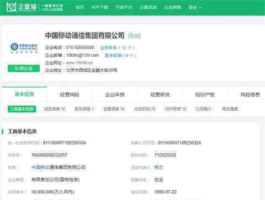Click the phone number 010-52686688
Screen dimensions: 265x200
point(80,47)
